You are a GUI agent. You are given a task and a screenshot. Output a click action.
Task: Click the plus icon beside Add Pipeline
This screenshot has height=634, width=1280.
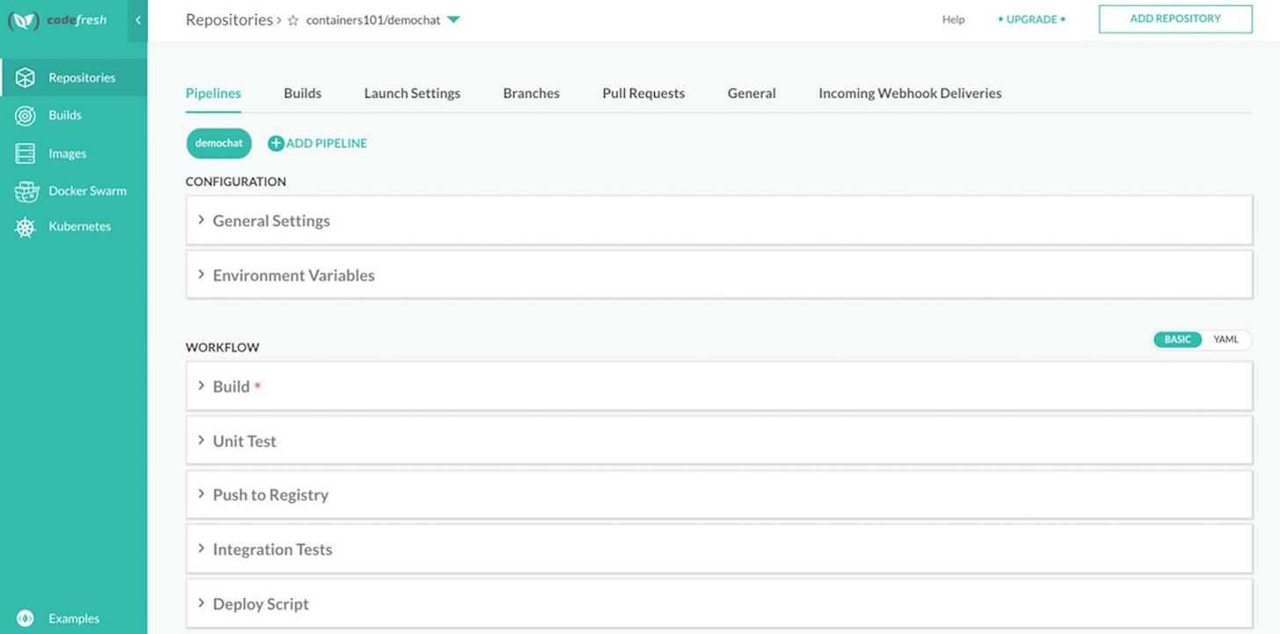click(x=276, y=143)
